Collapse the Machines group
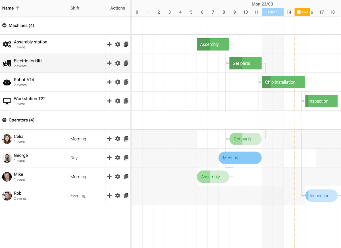 point(4,25)
